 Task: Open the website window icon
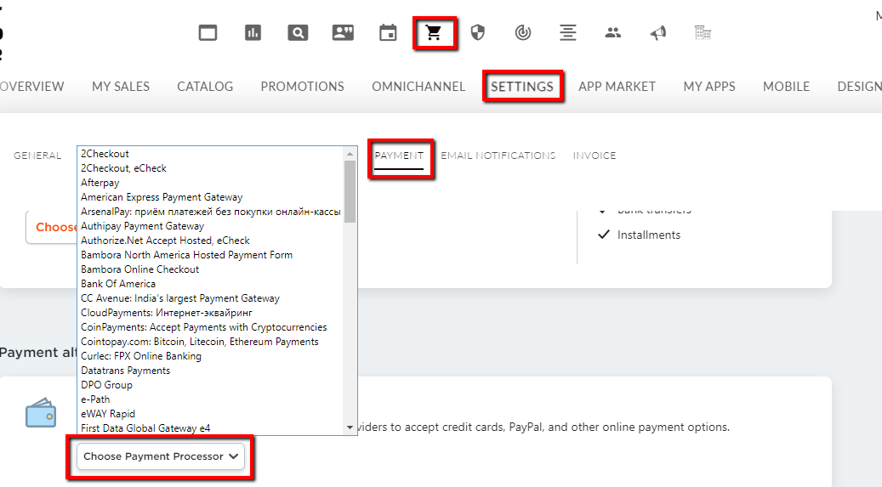(x=208, y=33)
